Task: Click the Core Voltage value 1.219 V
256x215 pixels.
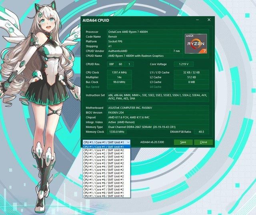Action: click(x=184, y=64)
